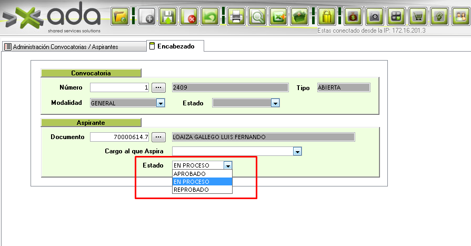Click the magnifying glass search icon
This screenshot has height=246, width=471.
(258, 16)
